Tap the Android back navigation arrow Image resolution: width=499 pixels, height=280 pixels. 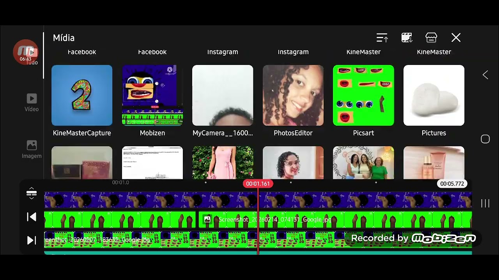pos(485,75)
